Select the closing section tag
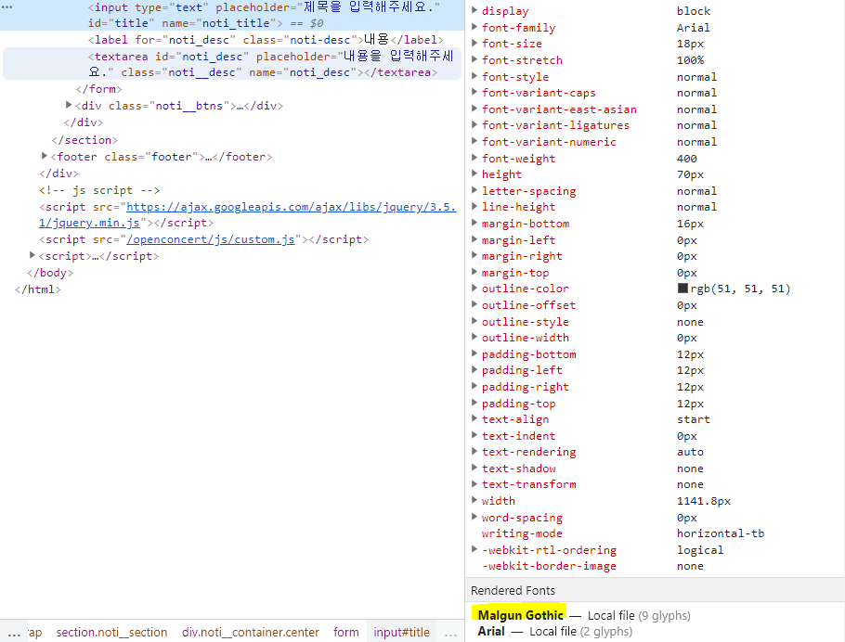This screenshot has height=642, width=845. (x=84, y=140)
